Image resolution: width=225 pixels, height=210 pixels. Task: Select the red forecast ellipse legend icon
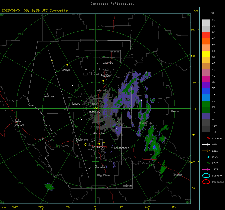(206, 182)
